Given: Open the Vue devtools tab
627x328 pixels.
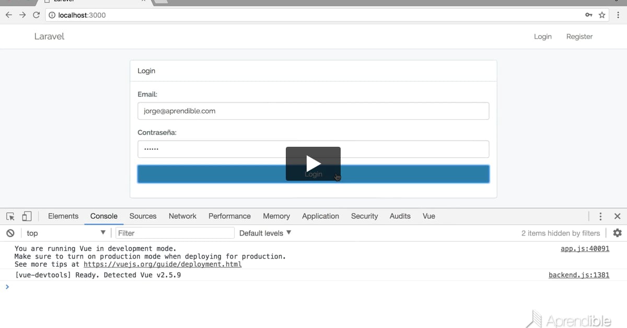Looking at the screenshot, I should point(429,216).
